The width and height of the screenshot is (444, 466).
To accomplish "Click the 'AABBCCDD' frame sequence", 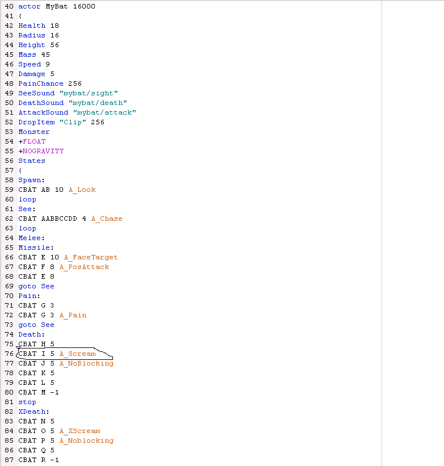I will (59, 219).
